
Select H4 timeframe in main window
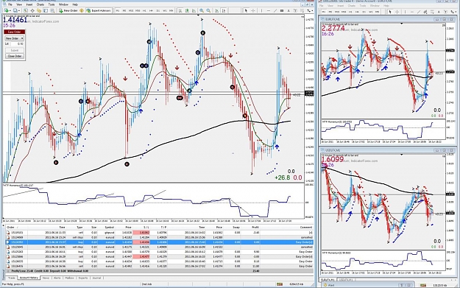pos(151,10)
